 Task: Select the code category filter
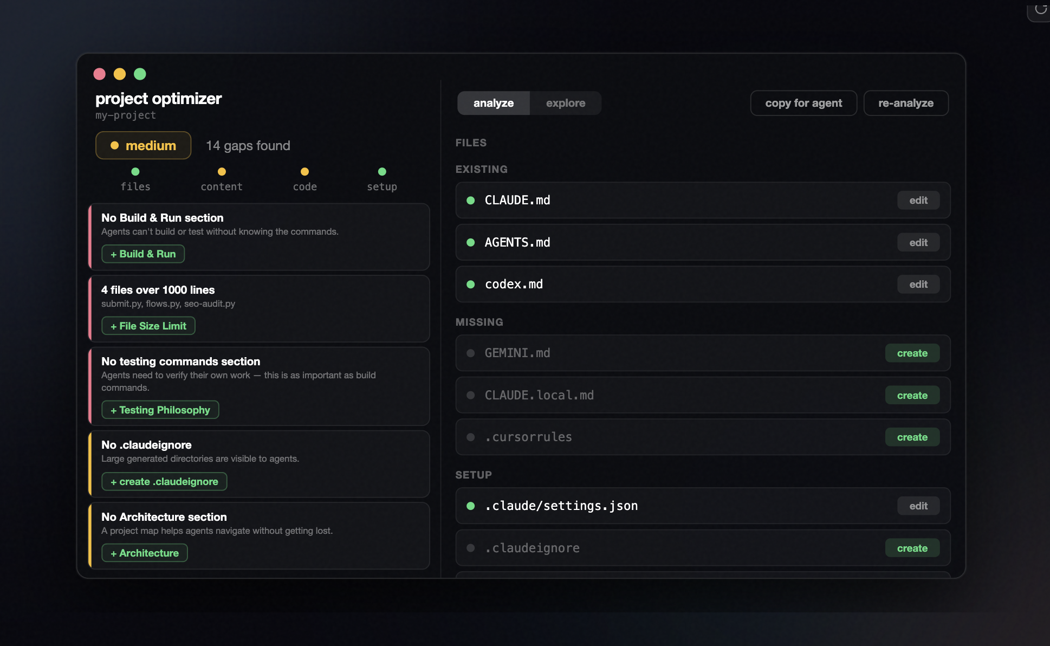304,180
